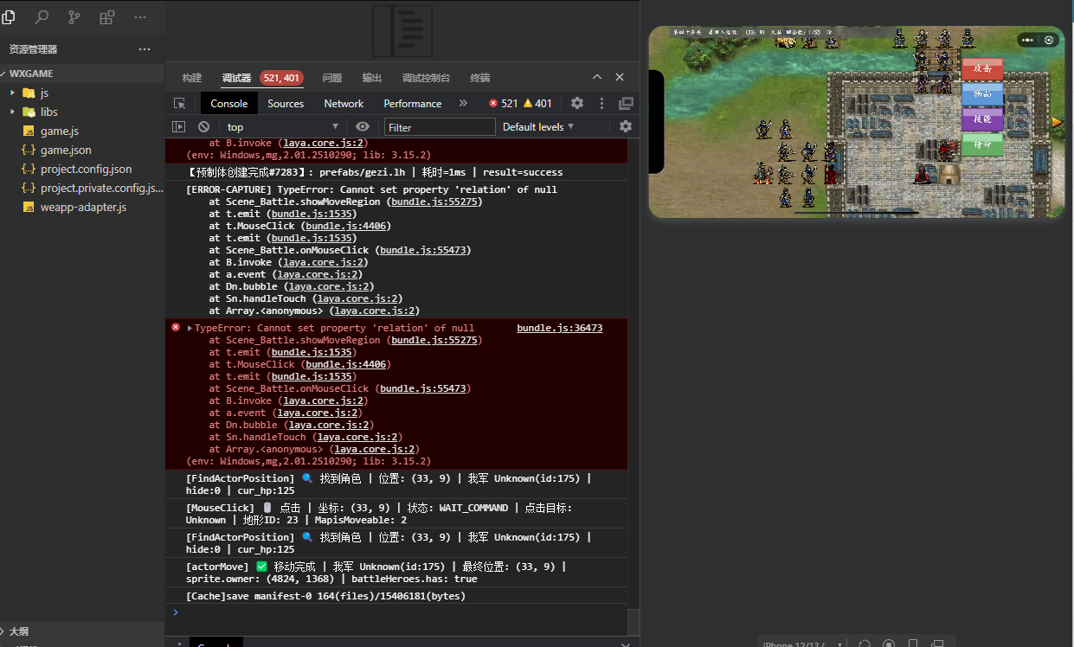
Task: Select the Console DevTools tab
Action: pyautogui.click(x=229, y=103)
